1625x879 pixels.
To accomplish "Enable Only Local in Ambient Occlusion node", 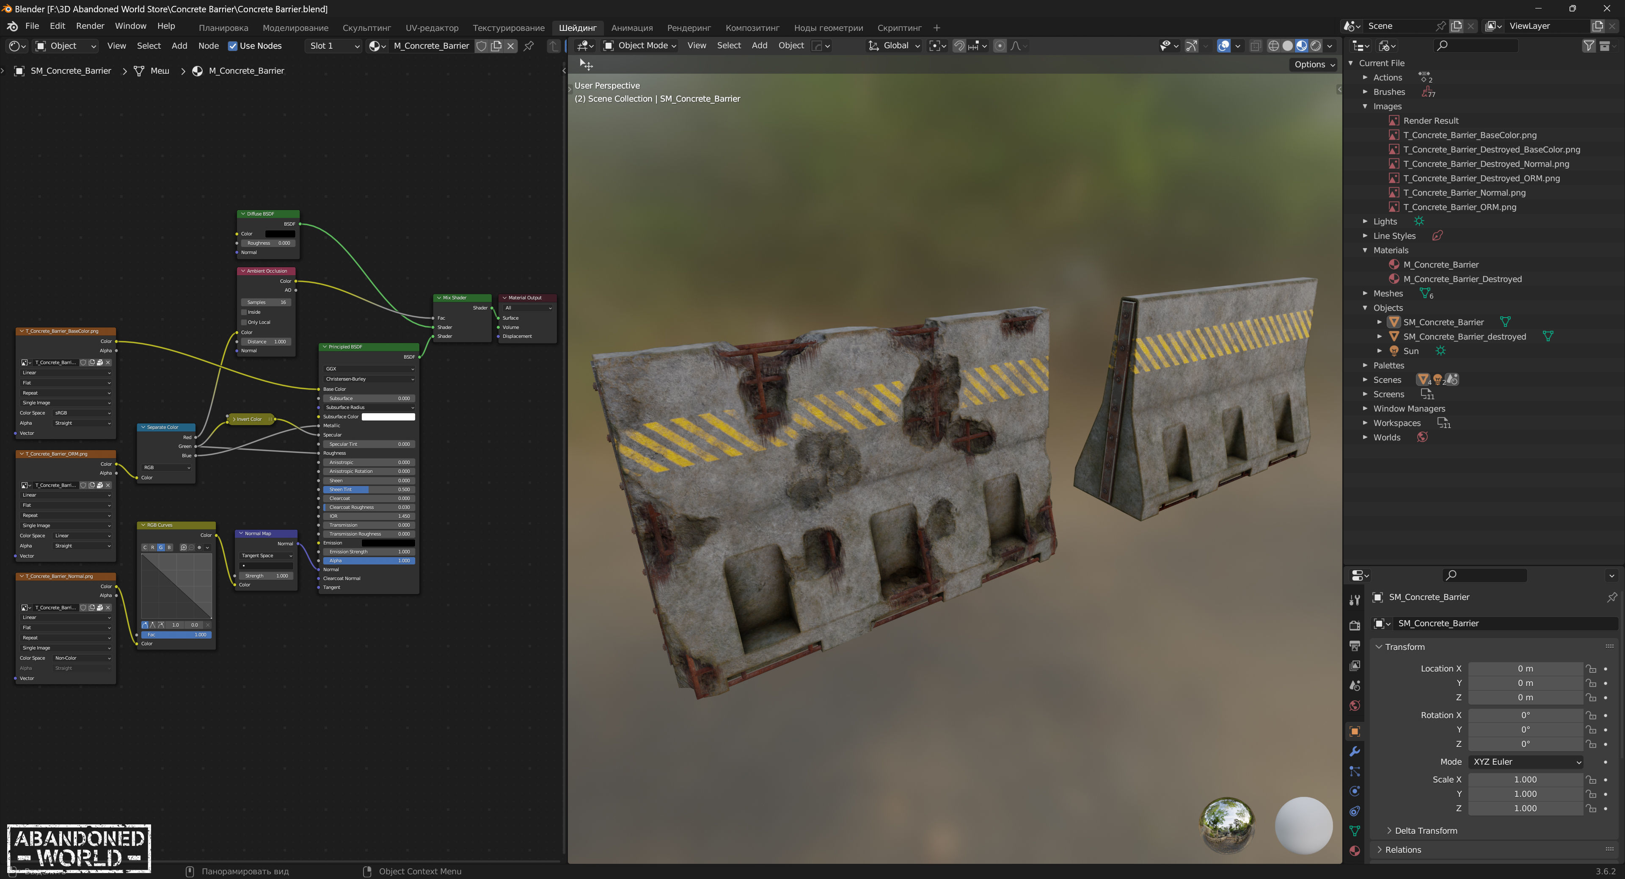I will click(244, 323).
